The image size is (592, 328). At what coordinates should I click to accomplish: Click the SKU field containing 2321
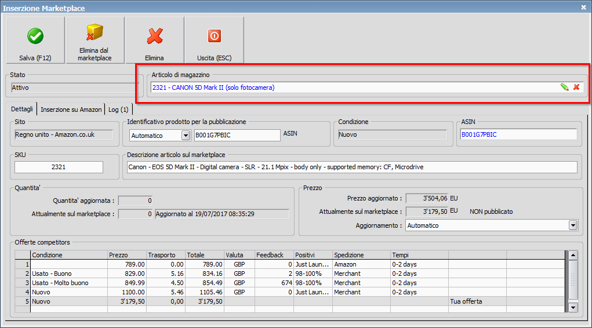point(59,167)
